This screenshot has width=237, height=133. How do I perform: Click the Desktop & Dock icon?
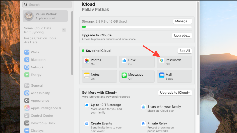[x=27, y=123]
